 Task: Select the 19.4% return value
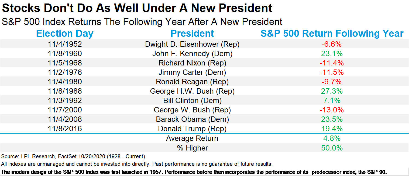(332, 129)
